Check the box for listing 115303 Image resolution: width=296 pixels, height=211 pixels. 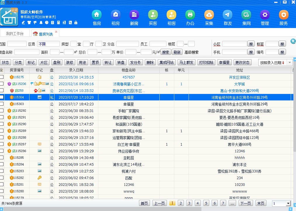point(2,104)
